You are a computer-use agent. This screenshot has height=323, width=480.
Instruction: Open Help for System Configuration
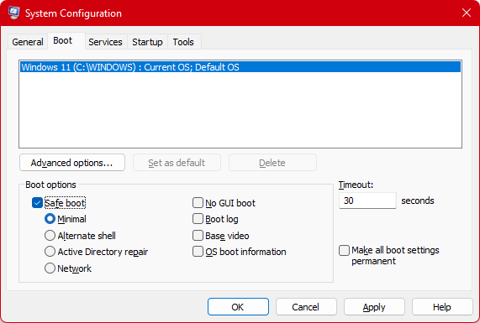tap(442, 307)
